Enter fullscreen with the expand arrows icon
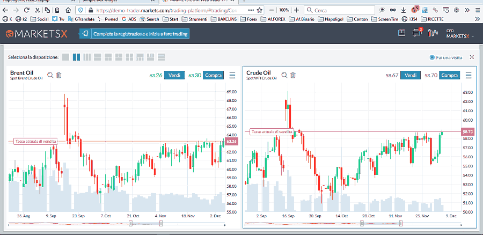Viewport: 483px width, 235px height. click(472, 57)
